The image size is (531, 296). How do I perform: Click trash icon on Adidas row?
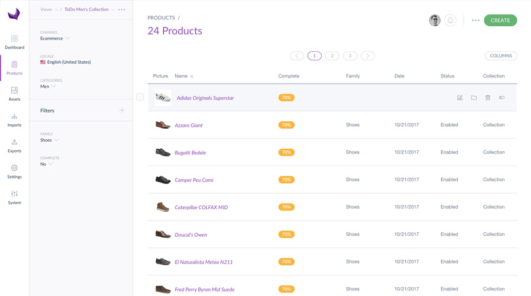488,97
